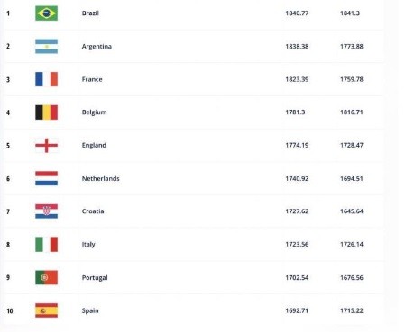Image resolution: width=405 pixels, height=332 pixels.
Task: Open the Argentina team name
Action: click(97, 46)
